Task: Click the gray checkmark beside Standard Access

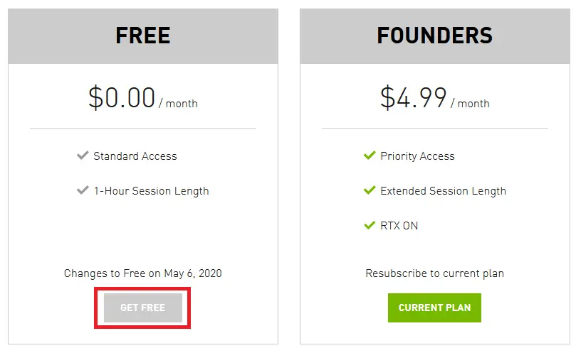Action: click(83, 156)
